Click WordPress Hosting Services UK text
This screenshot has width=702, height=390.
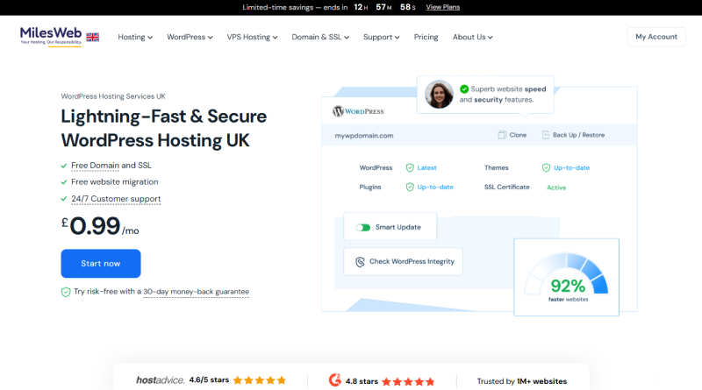(x=113, y=96)
